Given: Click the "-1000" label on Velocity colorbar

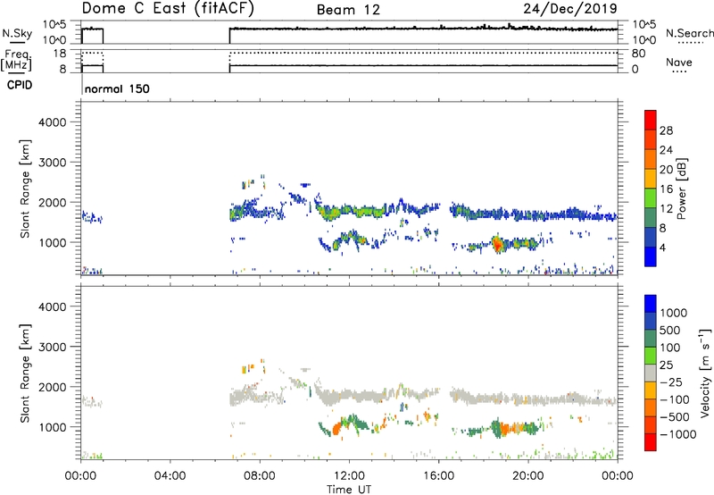Looking at the screenshot, I should point(677,434).
